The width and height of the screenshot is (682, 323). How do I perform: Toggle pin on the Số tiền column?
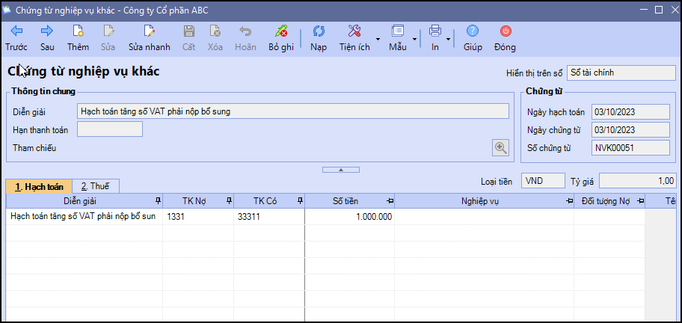389,201
